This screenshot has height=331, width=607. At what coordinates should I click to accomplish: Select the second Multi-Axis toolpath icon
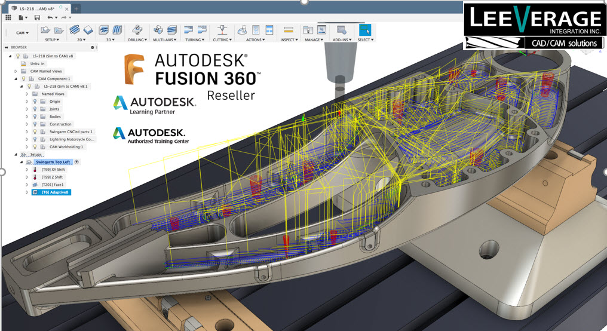172,30
